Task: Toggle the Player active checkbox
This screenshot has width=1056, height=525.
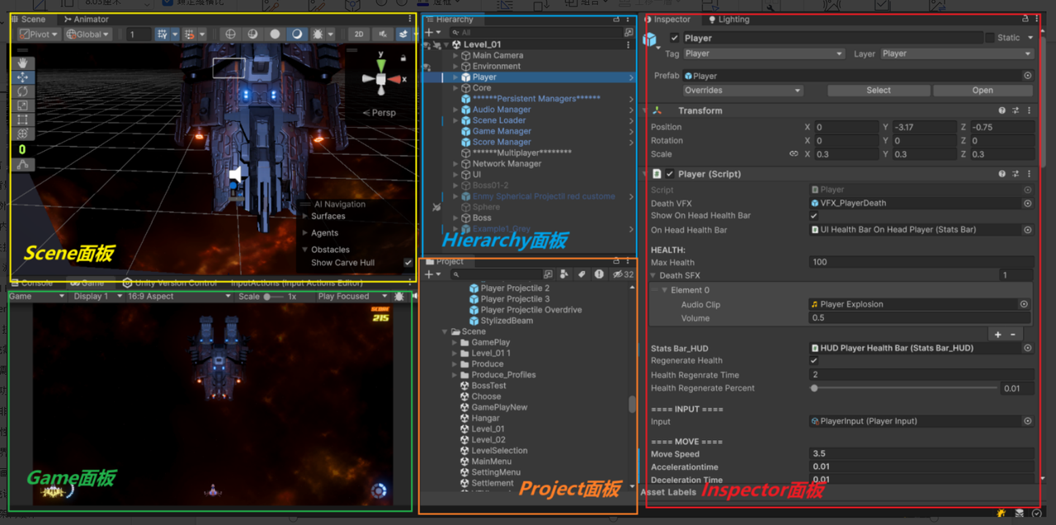Action: coord(675,38)
